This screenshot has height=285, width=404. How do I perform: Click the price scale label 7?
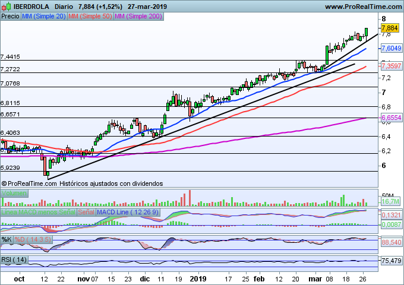coord(384,93)
